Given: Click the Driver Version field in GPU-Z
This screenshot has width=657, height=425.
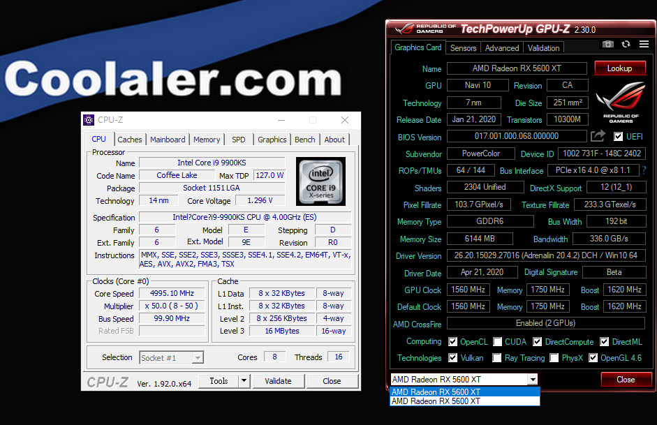Looking at the screenshot, I should pyautogui.click(x=546, y=255).
